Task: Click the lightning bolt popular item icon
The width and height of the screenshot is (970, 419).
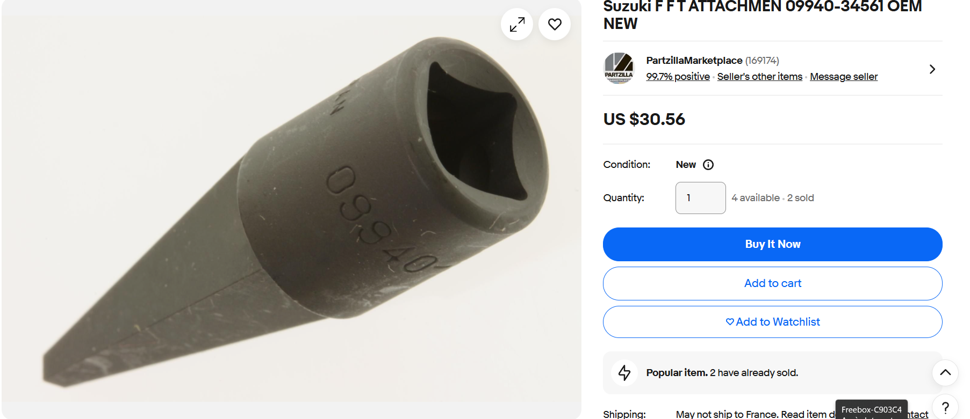Action: click(624, 372)
